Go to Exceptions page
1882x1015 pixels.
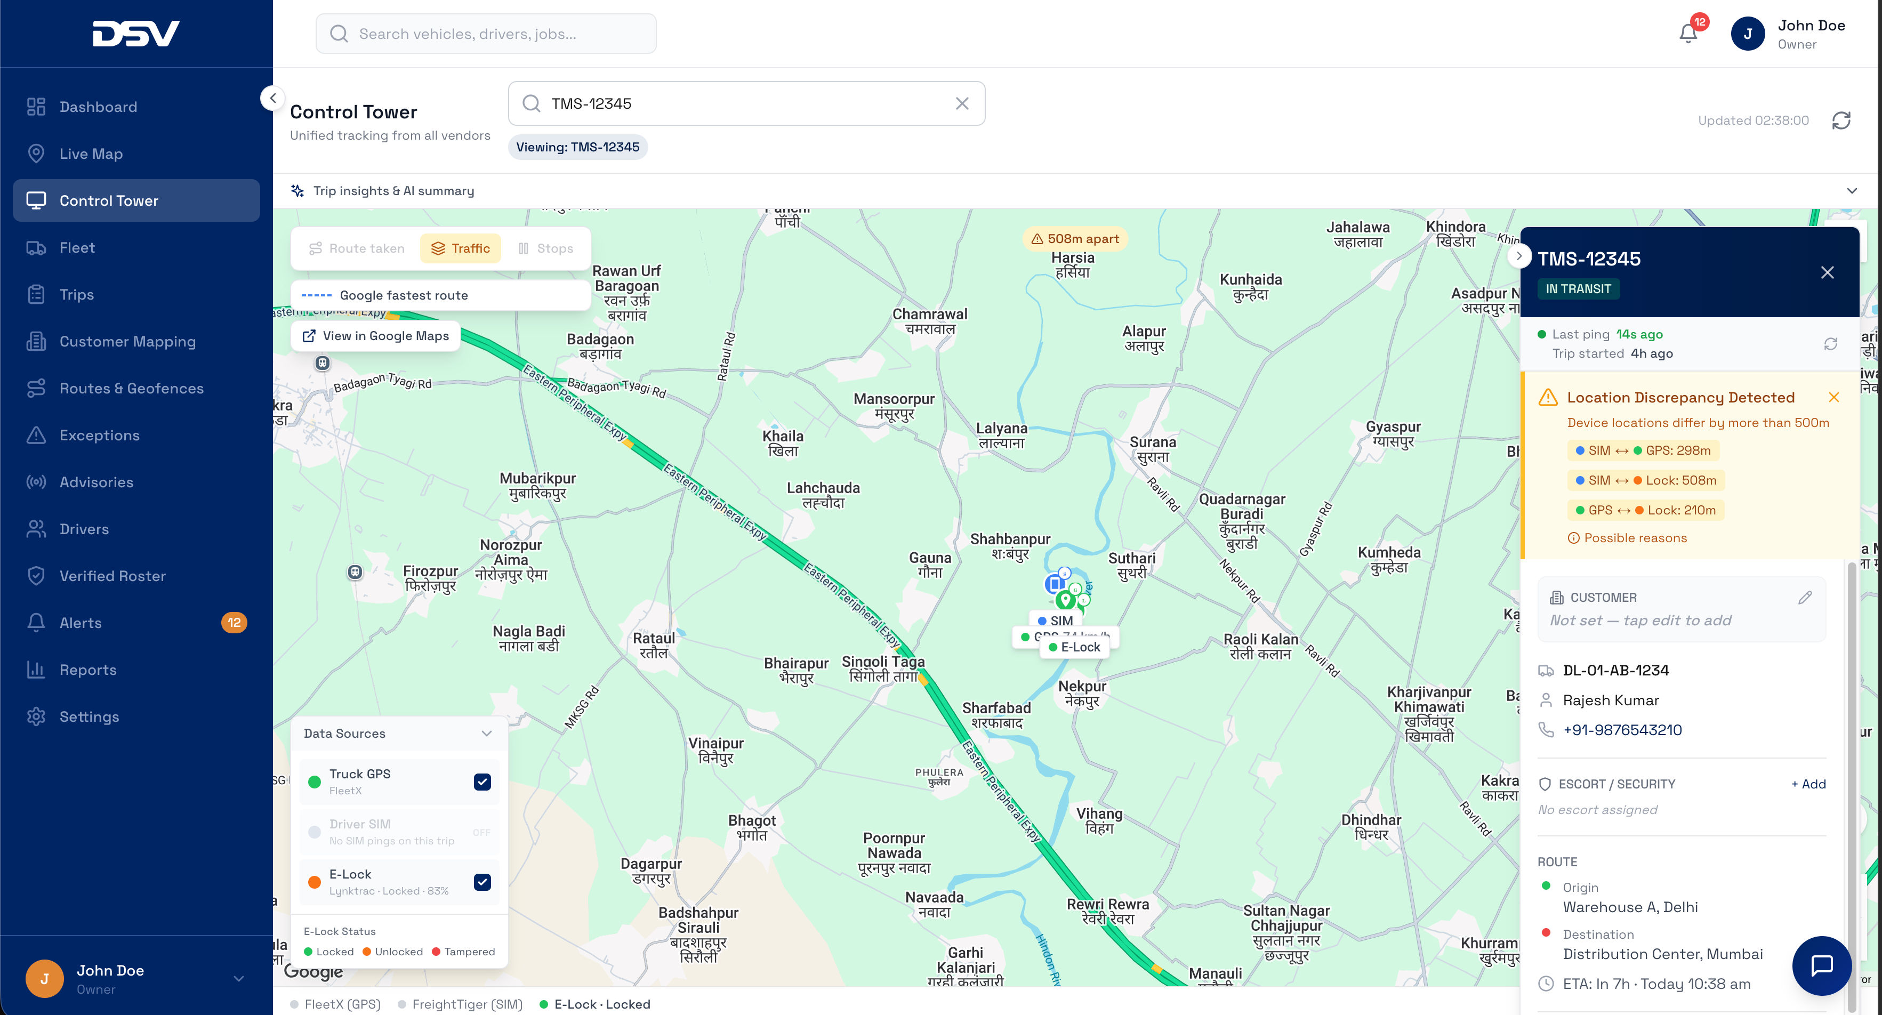[x=136, y=435]
